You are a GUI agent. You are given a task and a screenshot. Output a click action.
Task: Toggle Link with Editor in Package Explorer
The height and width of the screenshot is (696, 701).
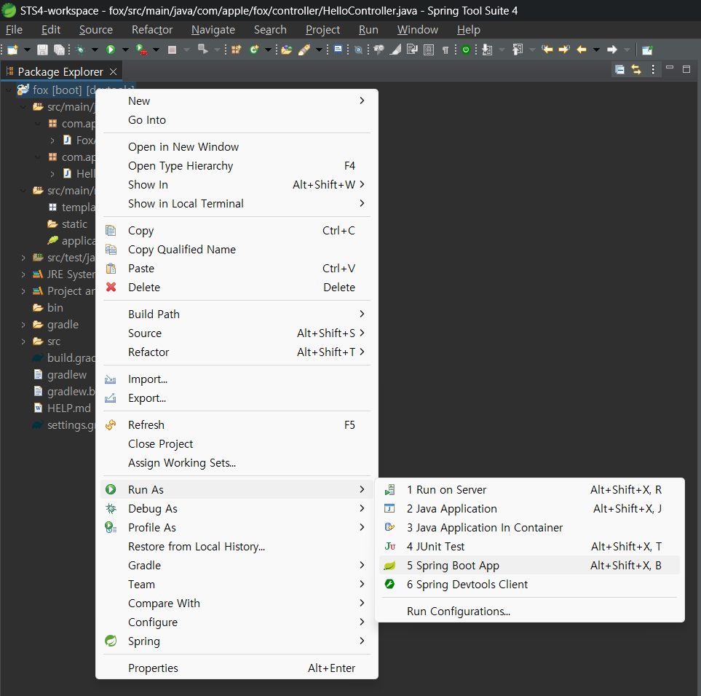(x=636, y=69)
